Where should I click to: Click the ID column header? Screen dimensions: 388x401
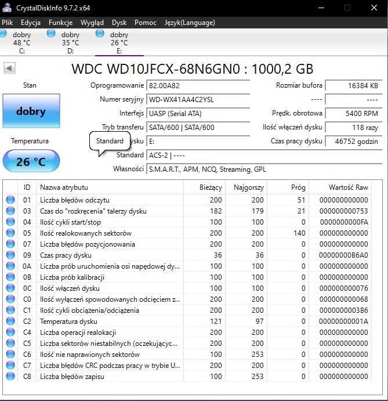27,187
